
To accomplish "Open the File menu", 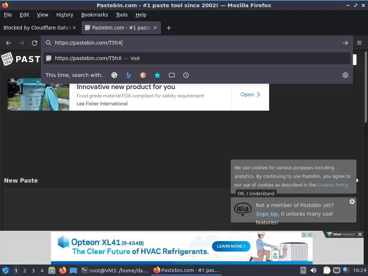I will tap(8, 15).
